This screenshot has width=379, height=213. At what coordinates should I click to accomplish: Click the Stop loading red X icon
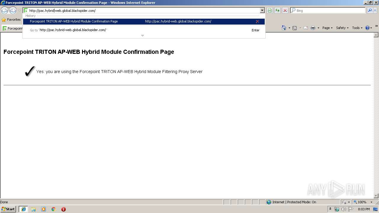pos(285,11)
